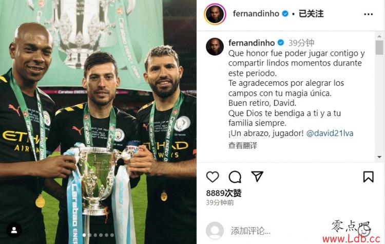The width and height of the screenshot is (385, 244).
Task: Click the caption scrollbar up arrow
Action: (x=379, y=36)
